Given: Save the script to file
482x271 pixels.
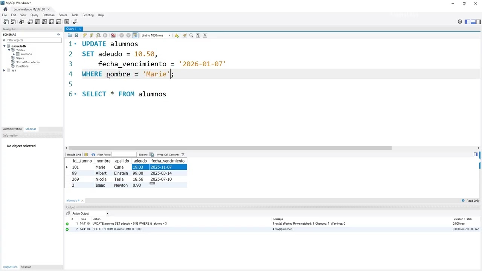Looking at the screenshot, I should click(x=76, y=35).
